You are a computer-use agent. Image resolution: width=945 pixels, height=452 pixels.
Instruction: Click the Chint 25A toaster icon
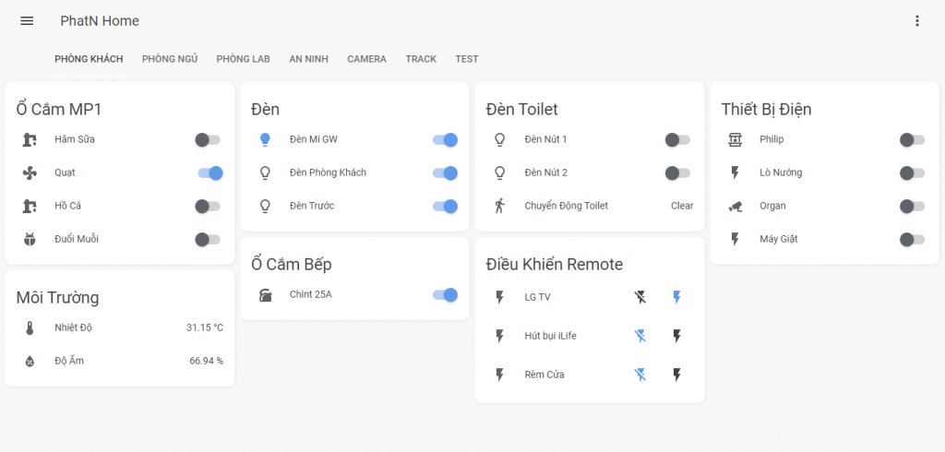click(x=265, y=294)
